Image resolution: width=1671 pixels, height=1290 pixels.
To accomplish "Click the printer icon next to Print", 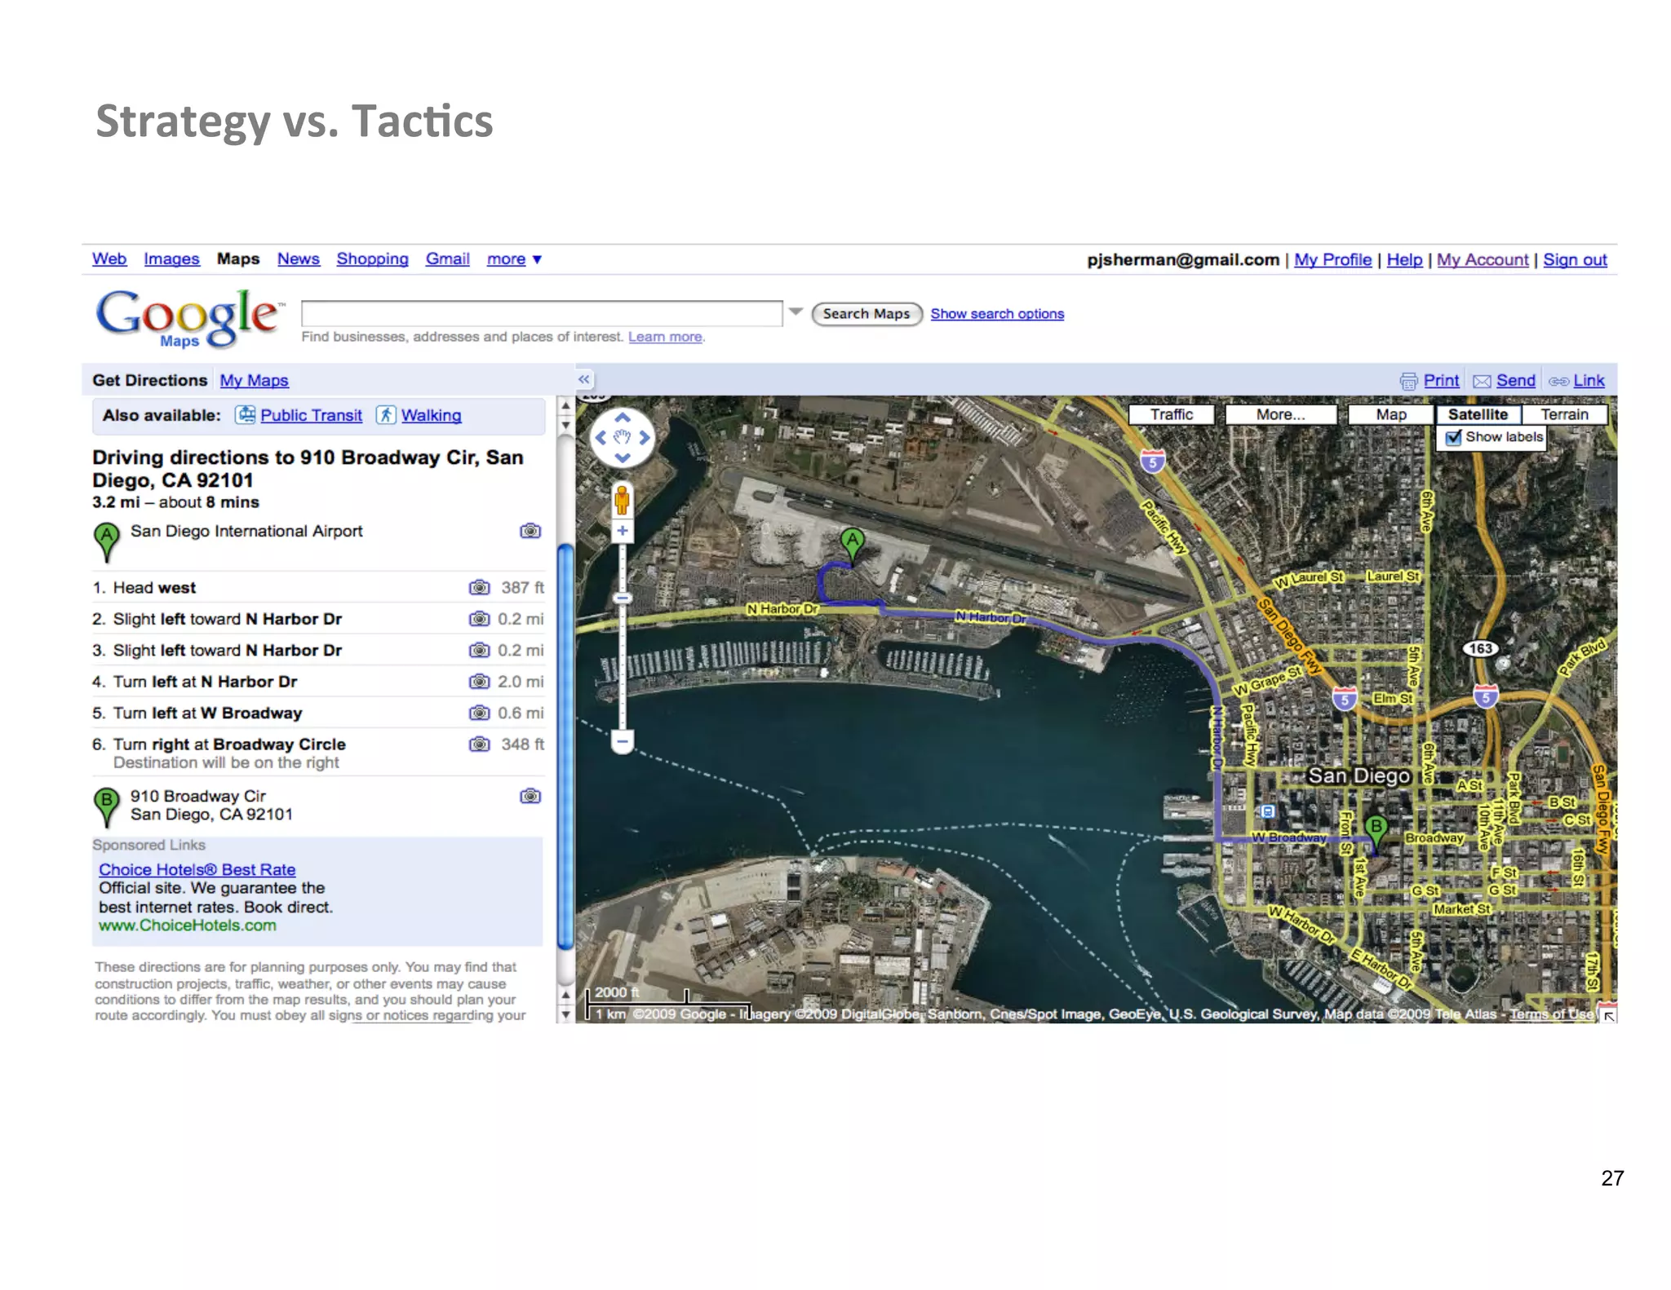I will click(x=1408, y=381).
